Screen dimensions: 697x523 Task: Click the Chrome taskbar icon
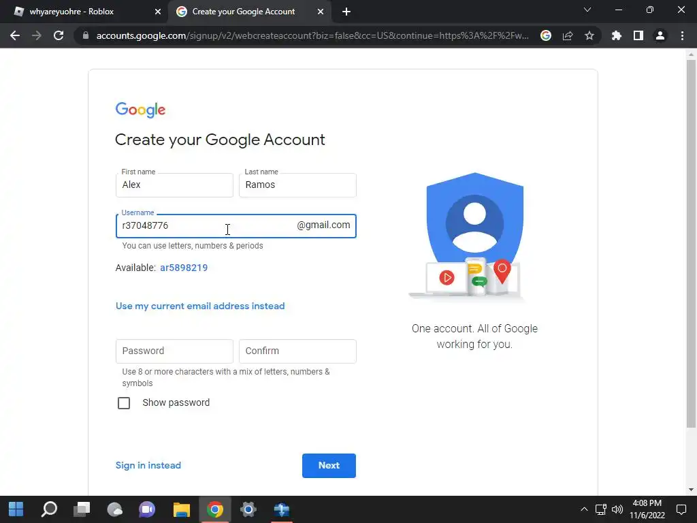214,509
